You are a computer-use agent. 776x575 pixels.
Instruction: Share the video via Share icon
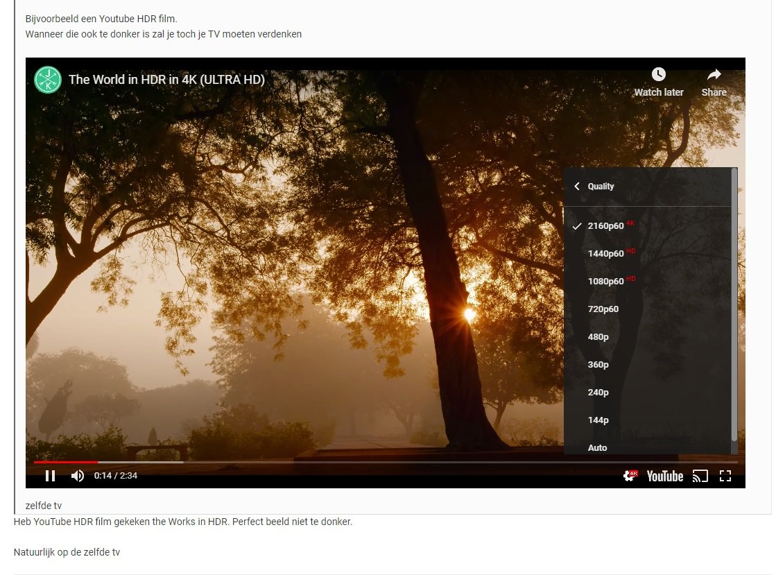click(714, 82)
